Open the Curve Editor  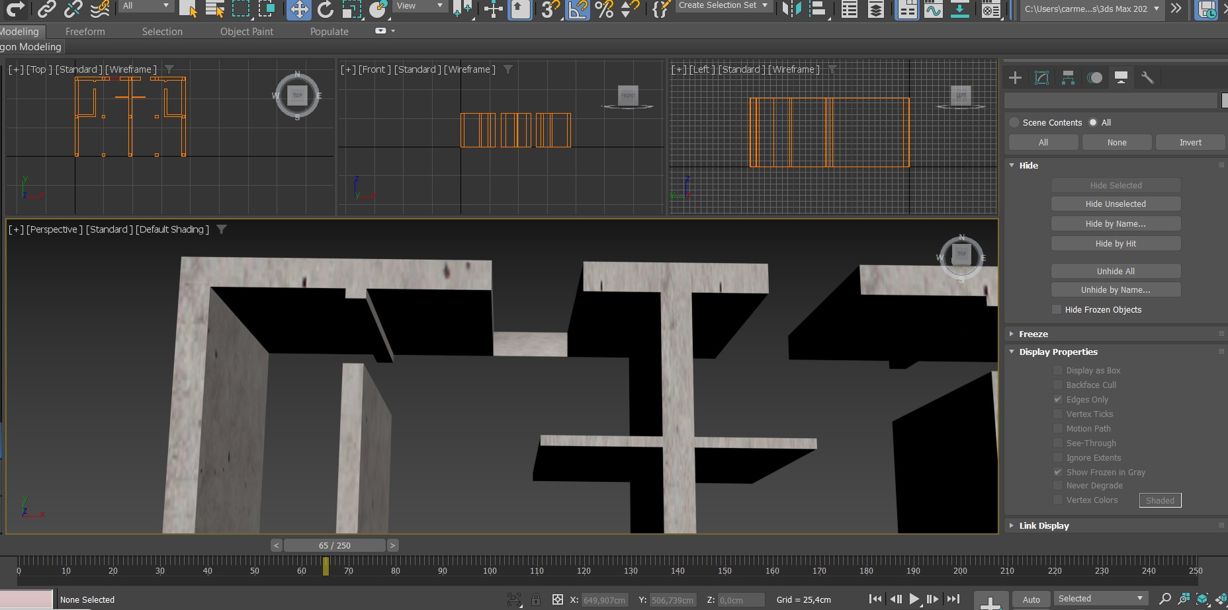pos(933,9)
